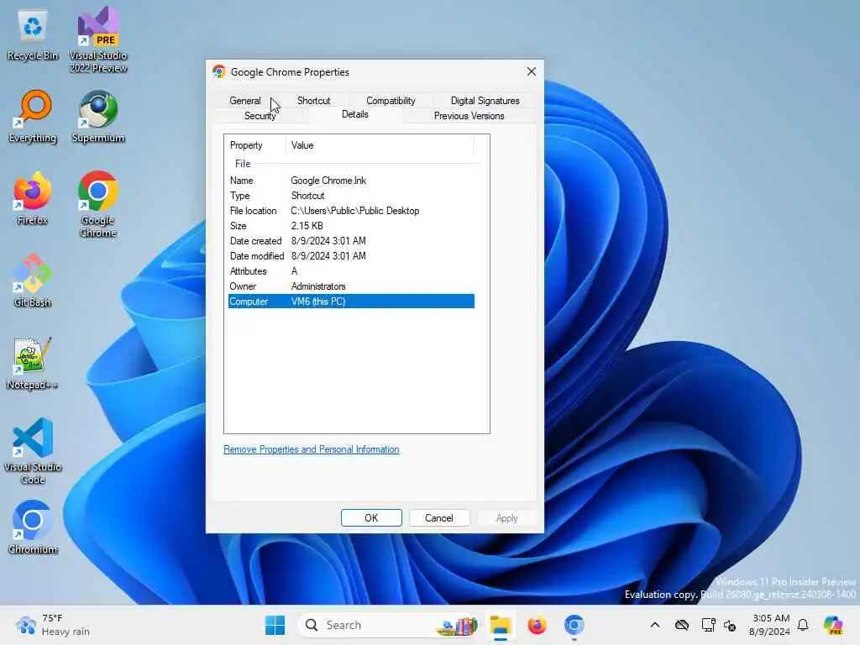
Task: Open Chromium from the taskbar
Action: (x=574, y=625)
